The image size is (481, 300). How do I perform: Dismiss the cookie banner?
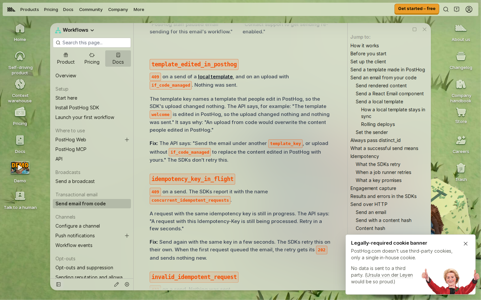[x=466, y=244]
